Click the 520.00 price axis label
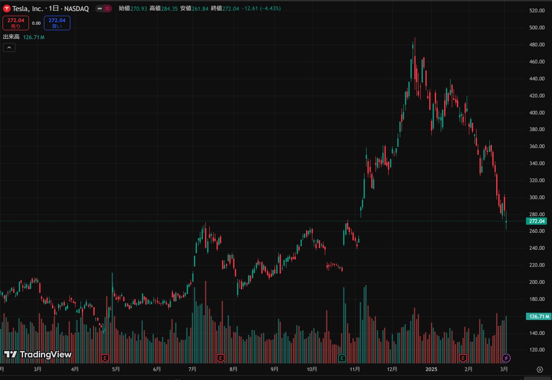The height and width of the screenshot is (380, 552). 537,11
